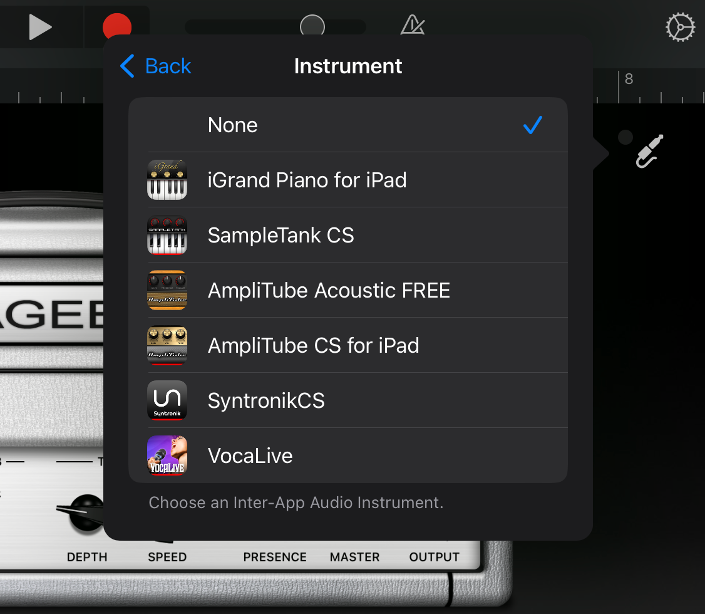Click the OUTPUT label on the amp
705x614 pixels.
pos(435,557)
